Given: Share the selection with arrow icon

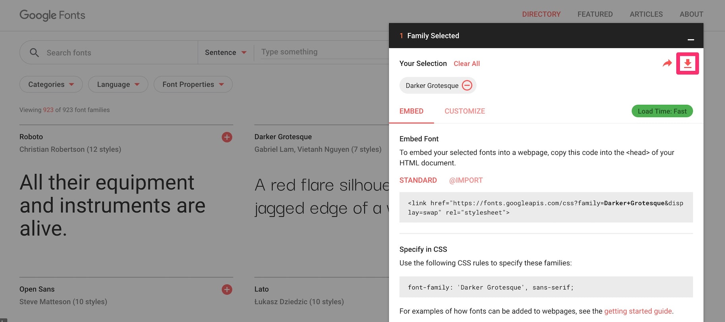Looking at the screenshot, I should coord(667,64).
